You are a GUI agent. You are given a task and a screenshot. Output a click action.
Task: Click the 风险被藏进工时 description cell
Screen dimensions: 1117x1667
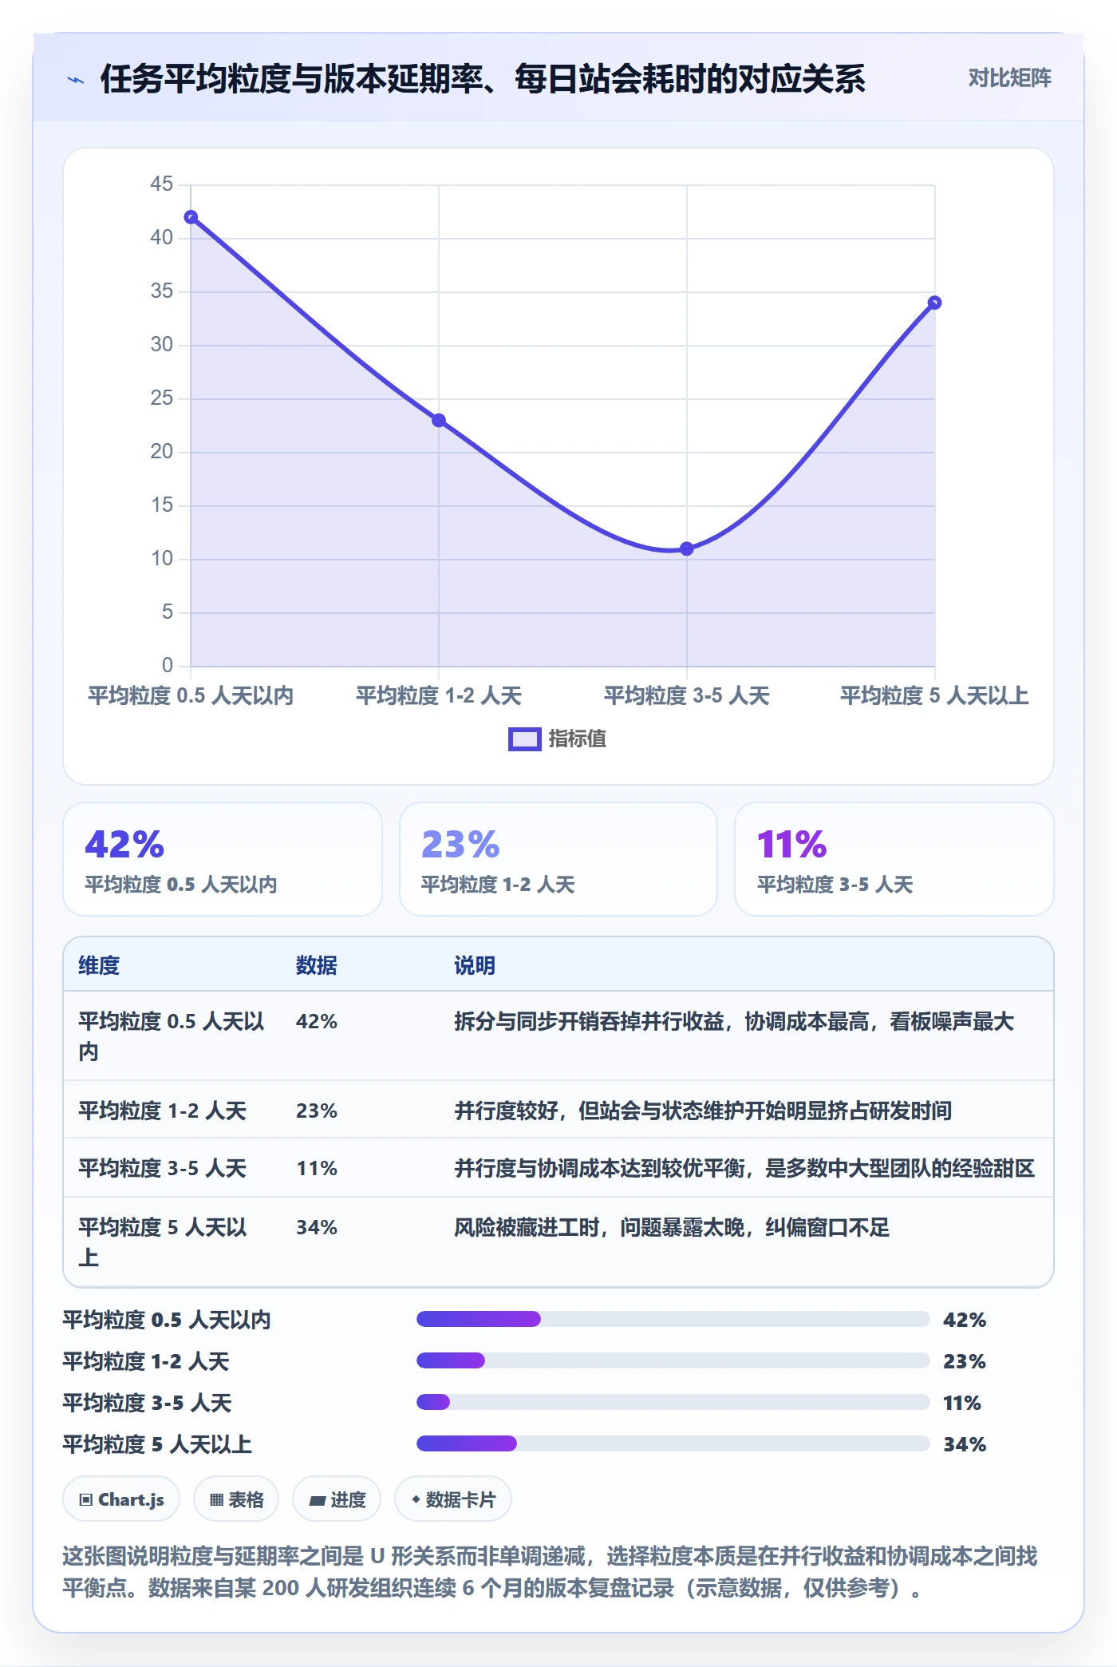(x=672, y=1227)
